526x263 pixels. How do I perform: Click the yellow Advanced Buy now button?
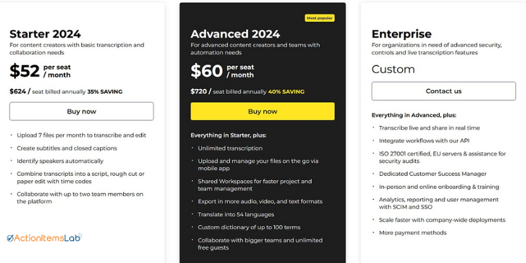[x=262, y=111]
